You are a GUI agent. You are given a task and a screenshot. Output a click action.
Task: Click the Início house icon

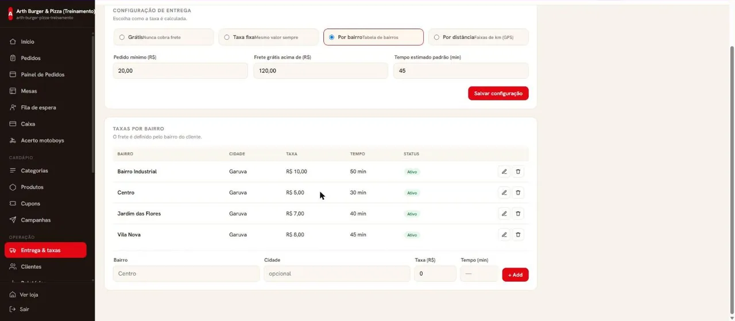click(13, 41)
